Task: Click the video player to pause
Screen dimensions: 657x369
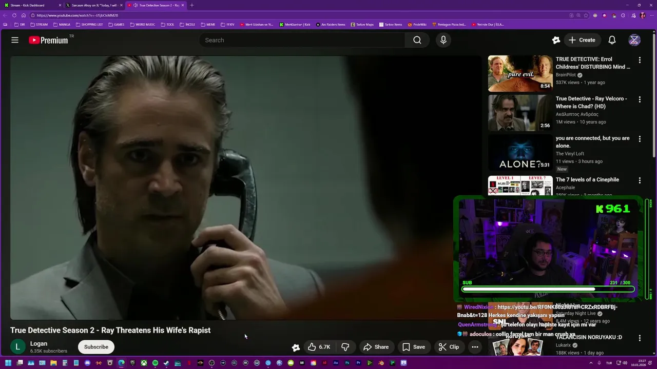Action: (246, 188)
